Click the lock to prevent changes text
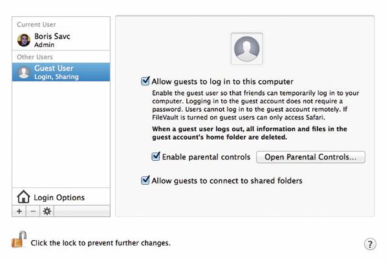Screen dimensions: 388x261 pos(100,243)
